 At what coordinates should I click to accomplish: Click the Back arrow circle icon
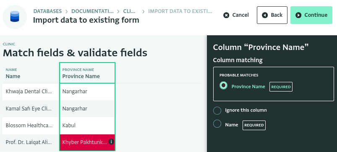tap(265, 15)
